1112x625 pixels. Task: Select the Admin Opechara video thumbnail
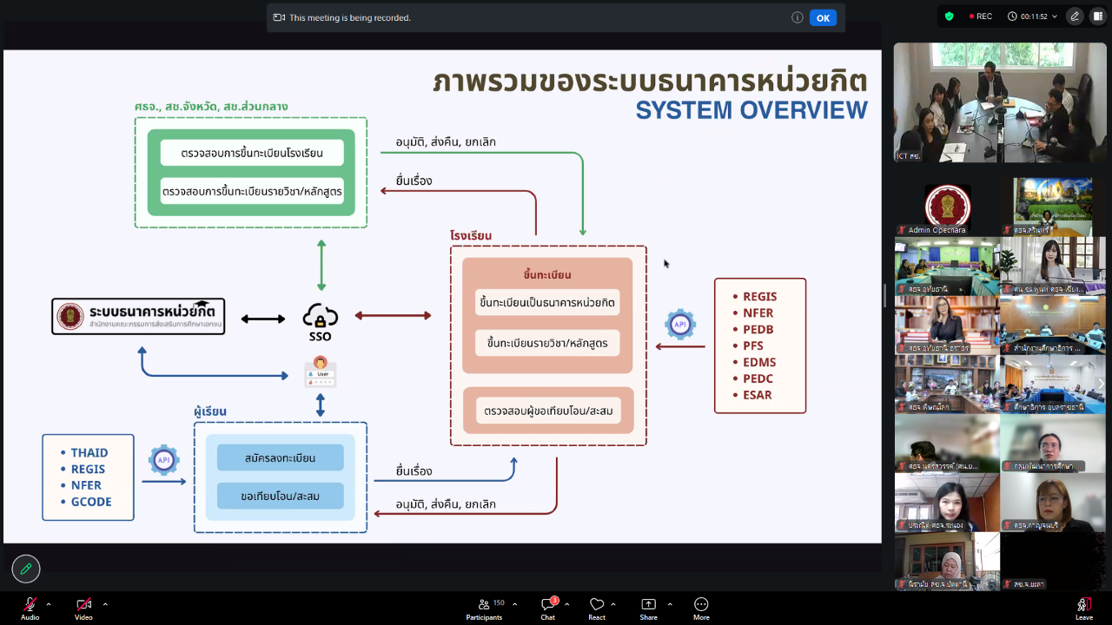(947, 209)
